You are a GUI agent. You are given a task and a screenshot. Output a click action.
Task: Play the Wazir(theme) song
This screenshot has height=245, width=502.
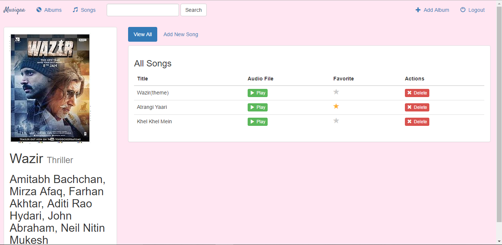click(x=258, y=93)
